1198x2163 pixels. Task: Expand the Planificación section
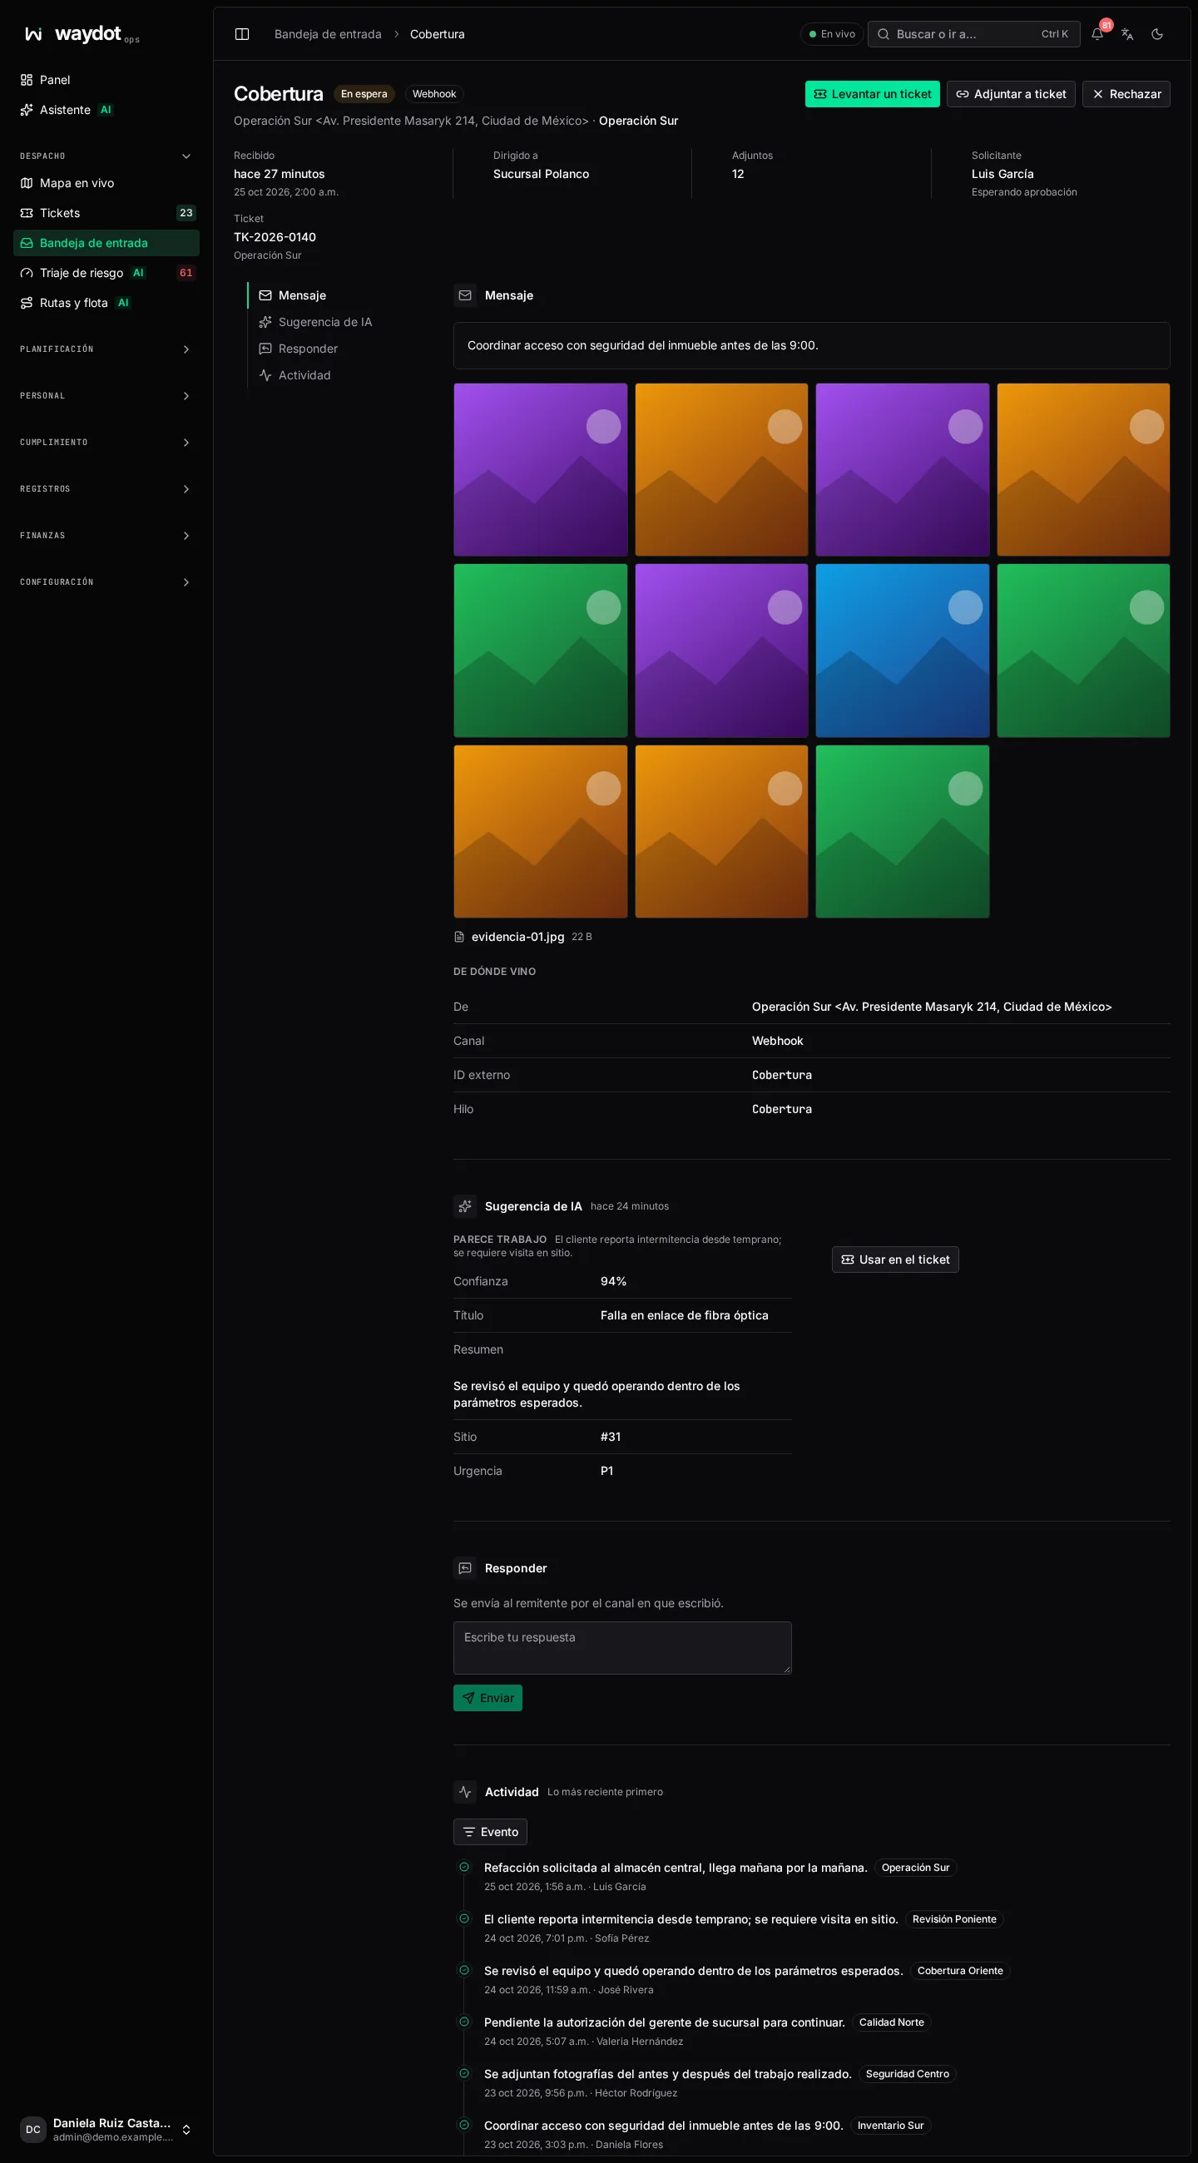[106, 349]
